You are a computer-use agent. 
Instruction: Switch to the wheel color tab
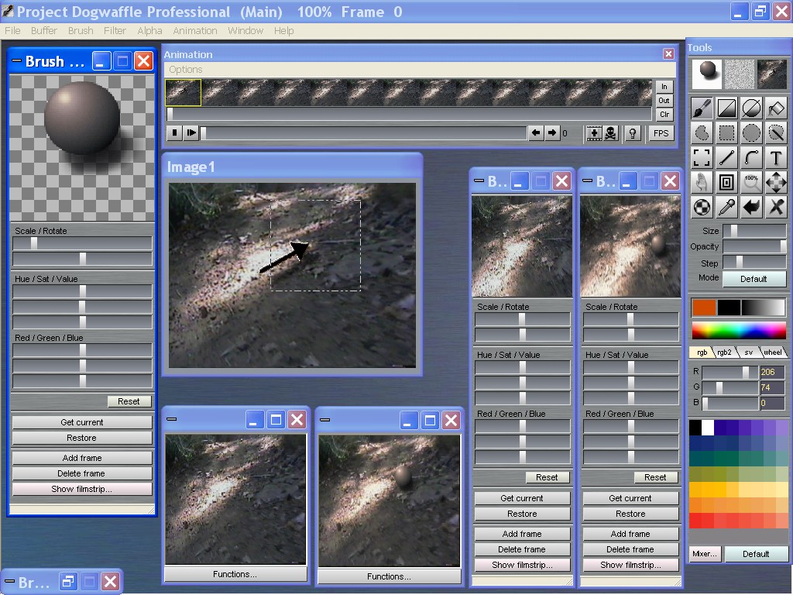[772, 353]
